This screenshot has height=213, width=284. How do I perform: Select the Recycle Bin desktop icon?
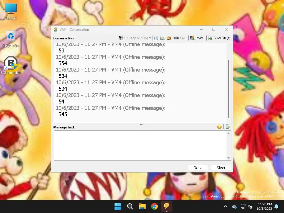click(x=11, y=39)
